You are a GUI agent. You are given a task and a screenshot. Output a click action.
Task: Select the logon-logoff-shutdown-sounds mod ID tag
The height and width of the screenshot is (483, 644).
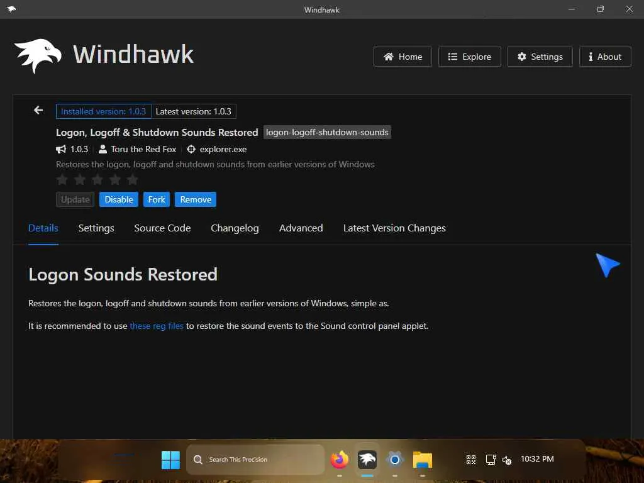coord(327,132)
